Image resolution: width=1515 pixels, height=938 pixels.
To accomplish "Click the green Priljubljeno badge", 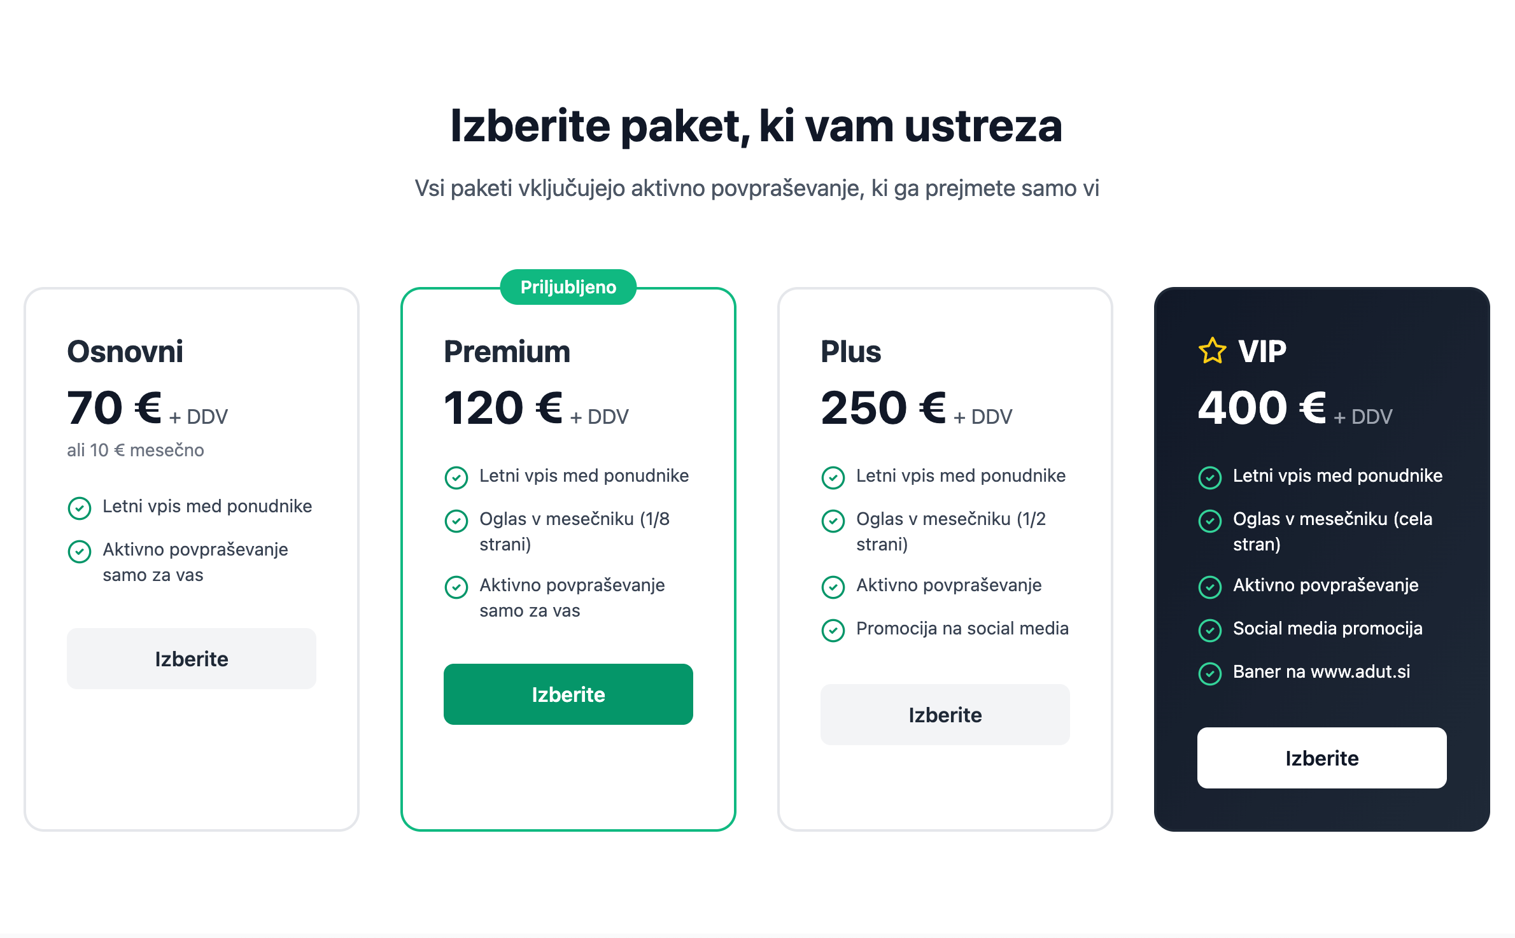I will (x=568, y=287).
